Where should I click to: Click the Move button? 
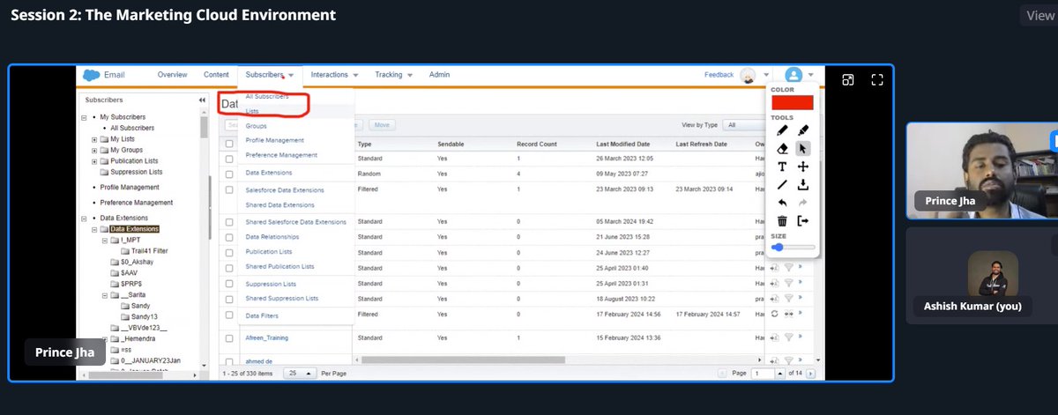coord(382,126)
